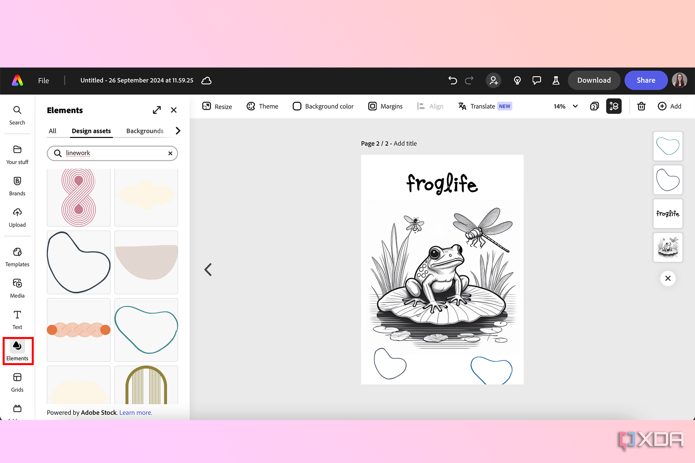The image size is (695, 463).
Task: Switch to the All tab
Action: click(x=52, y=131)
